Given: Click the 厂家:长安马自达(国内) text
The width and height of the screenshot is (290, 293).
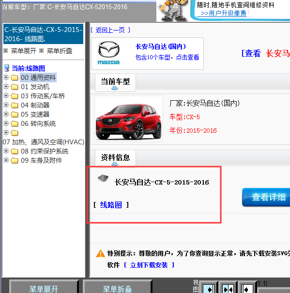Looking at the screenshot, I should 204,103.
